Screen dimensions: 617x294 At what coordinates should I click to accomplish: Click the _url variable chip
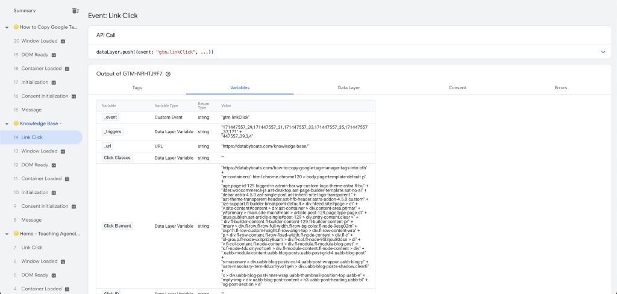(x=107, y=146)
